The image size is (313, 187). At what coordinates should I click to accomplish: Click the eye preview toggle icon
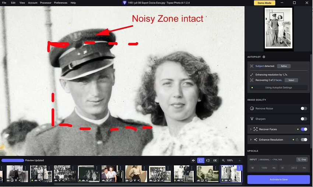click(x=194, y=161)
